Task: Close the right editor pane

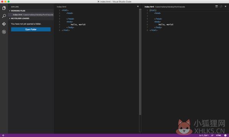Action: (226, 6)
